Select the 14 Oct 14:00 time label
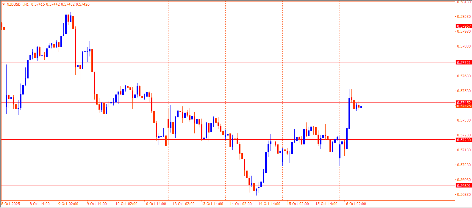This screenshot has height=208, width=472. [269, 204]
